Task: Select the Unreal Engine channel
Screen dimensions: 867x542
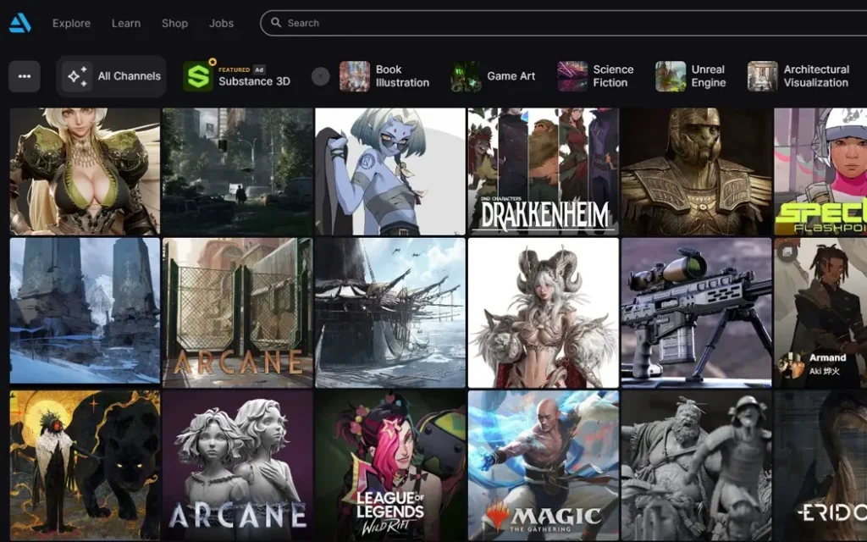Action: 691,76
